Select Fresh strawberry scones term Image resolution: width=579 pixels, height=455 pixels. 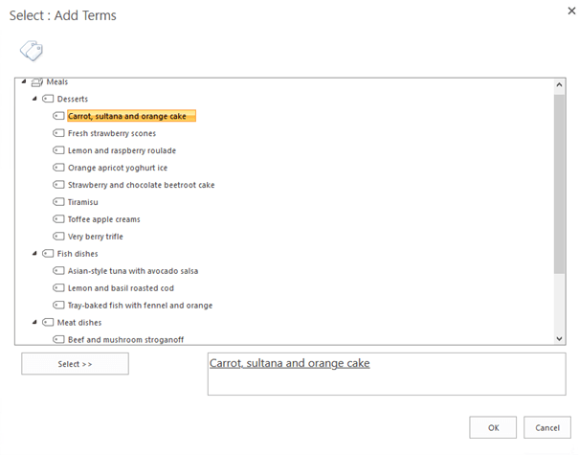(x=112, y=133)
